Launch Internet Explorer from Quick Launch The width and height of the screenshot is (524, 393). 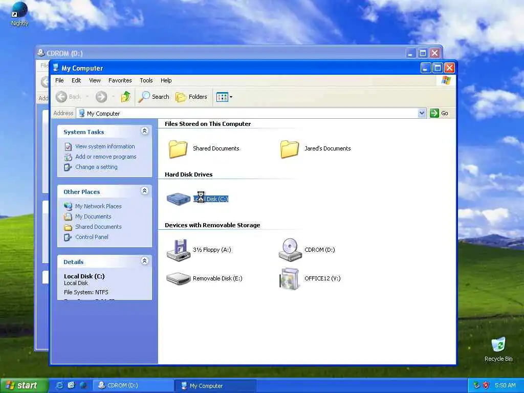pos(59,385)
